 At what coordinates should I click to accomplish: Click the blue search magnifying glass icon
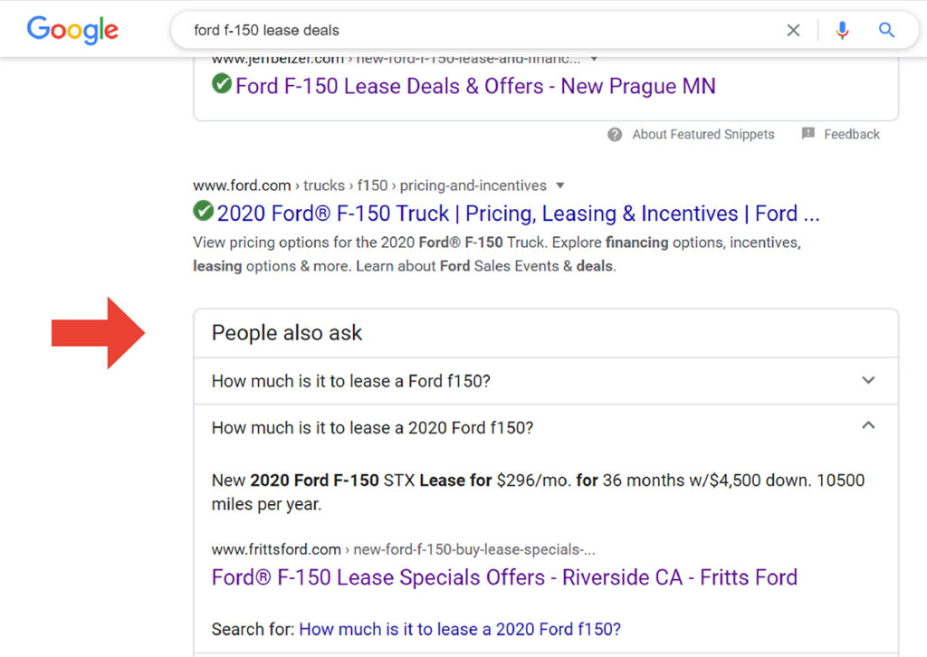pyautogui.click(x=886, y=30)
